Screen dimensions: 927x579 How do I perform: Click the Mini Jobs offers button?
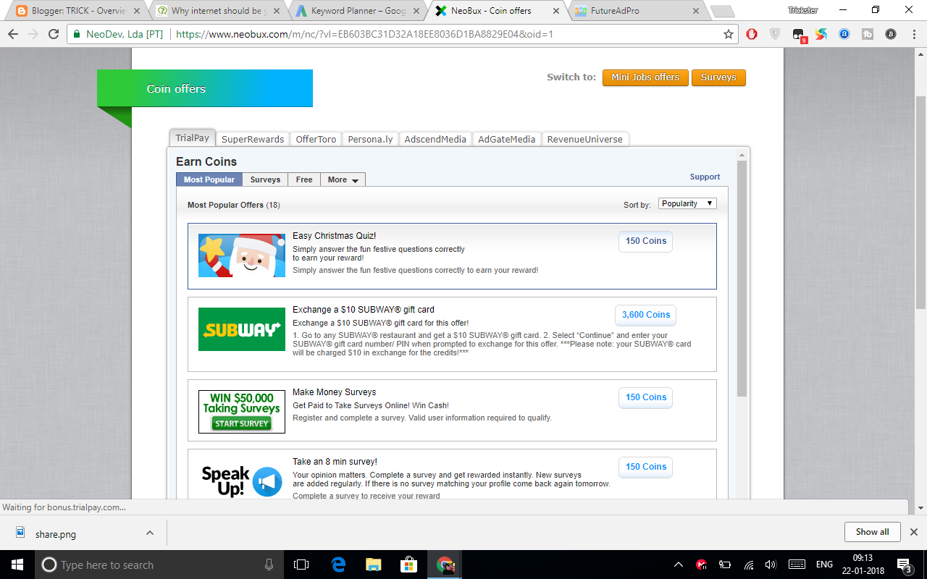645,77
